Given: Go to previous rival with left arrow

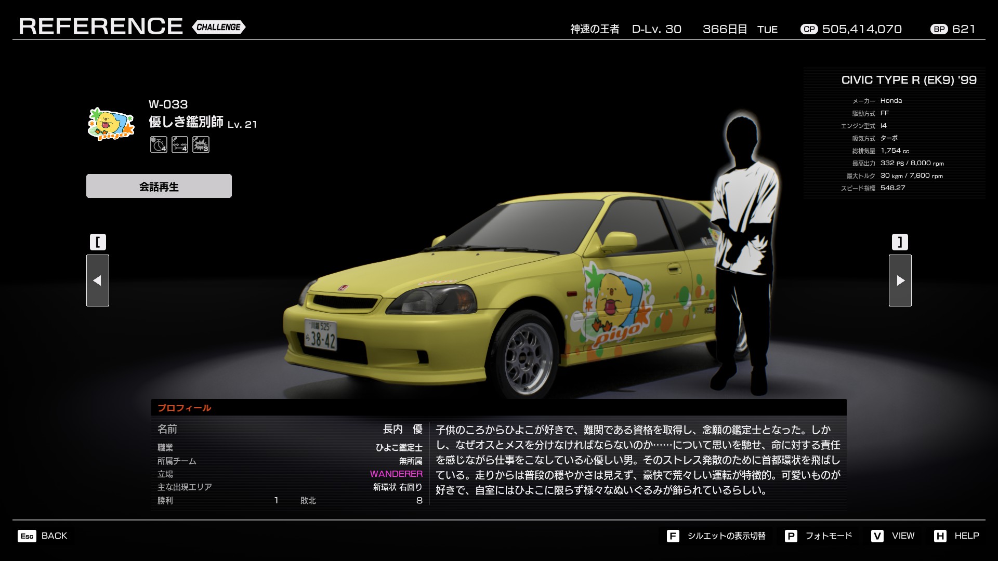Looking at the screenshot, I should [98, 280].
